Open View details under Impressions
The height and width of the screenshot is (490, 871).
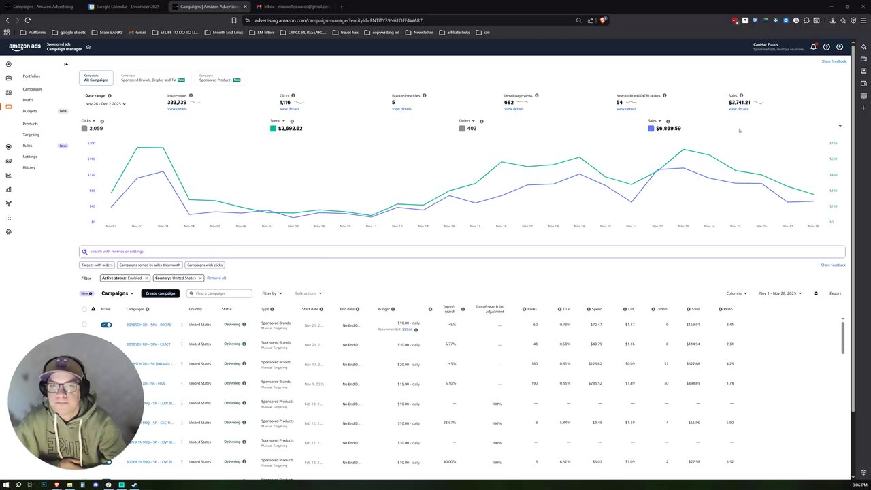(177, 109)
